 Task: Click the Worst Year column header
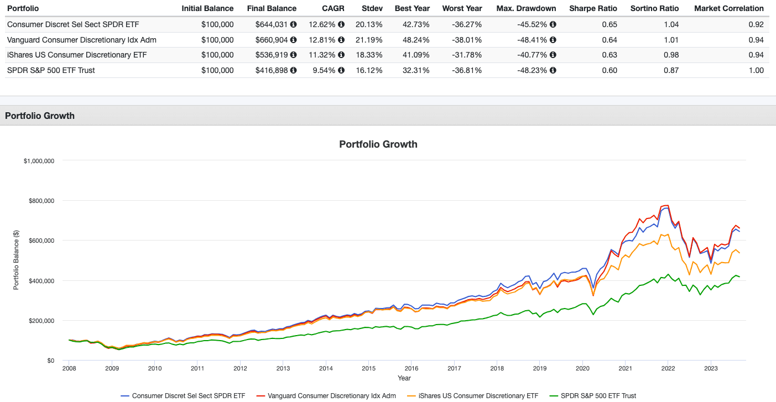point(462,8)
